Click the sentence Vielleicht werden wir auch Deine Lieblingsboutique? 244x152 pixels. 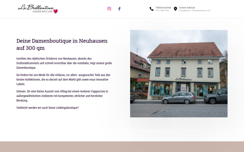pos(48,108)
